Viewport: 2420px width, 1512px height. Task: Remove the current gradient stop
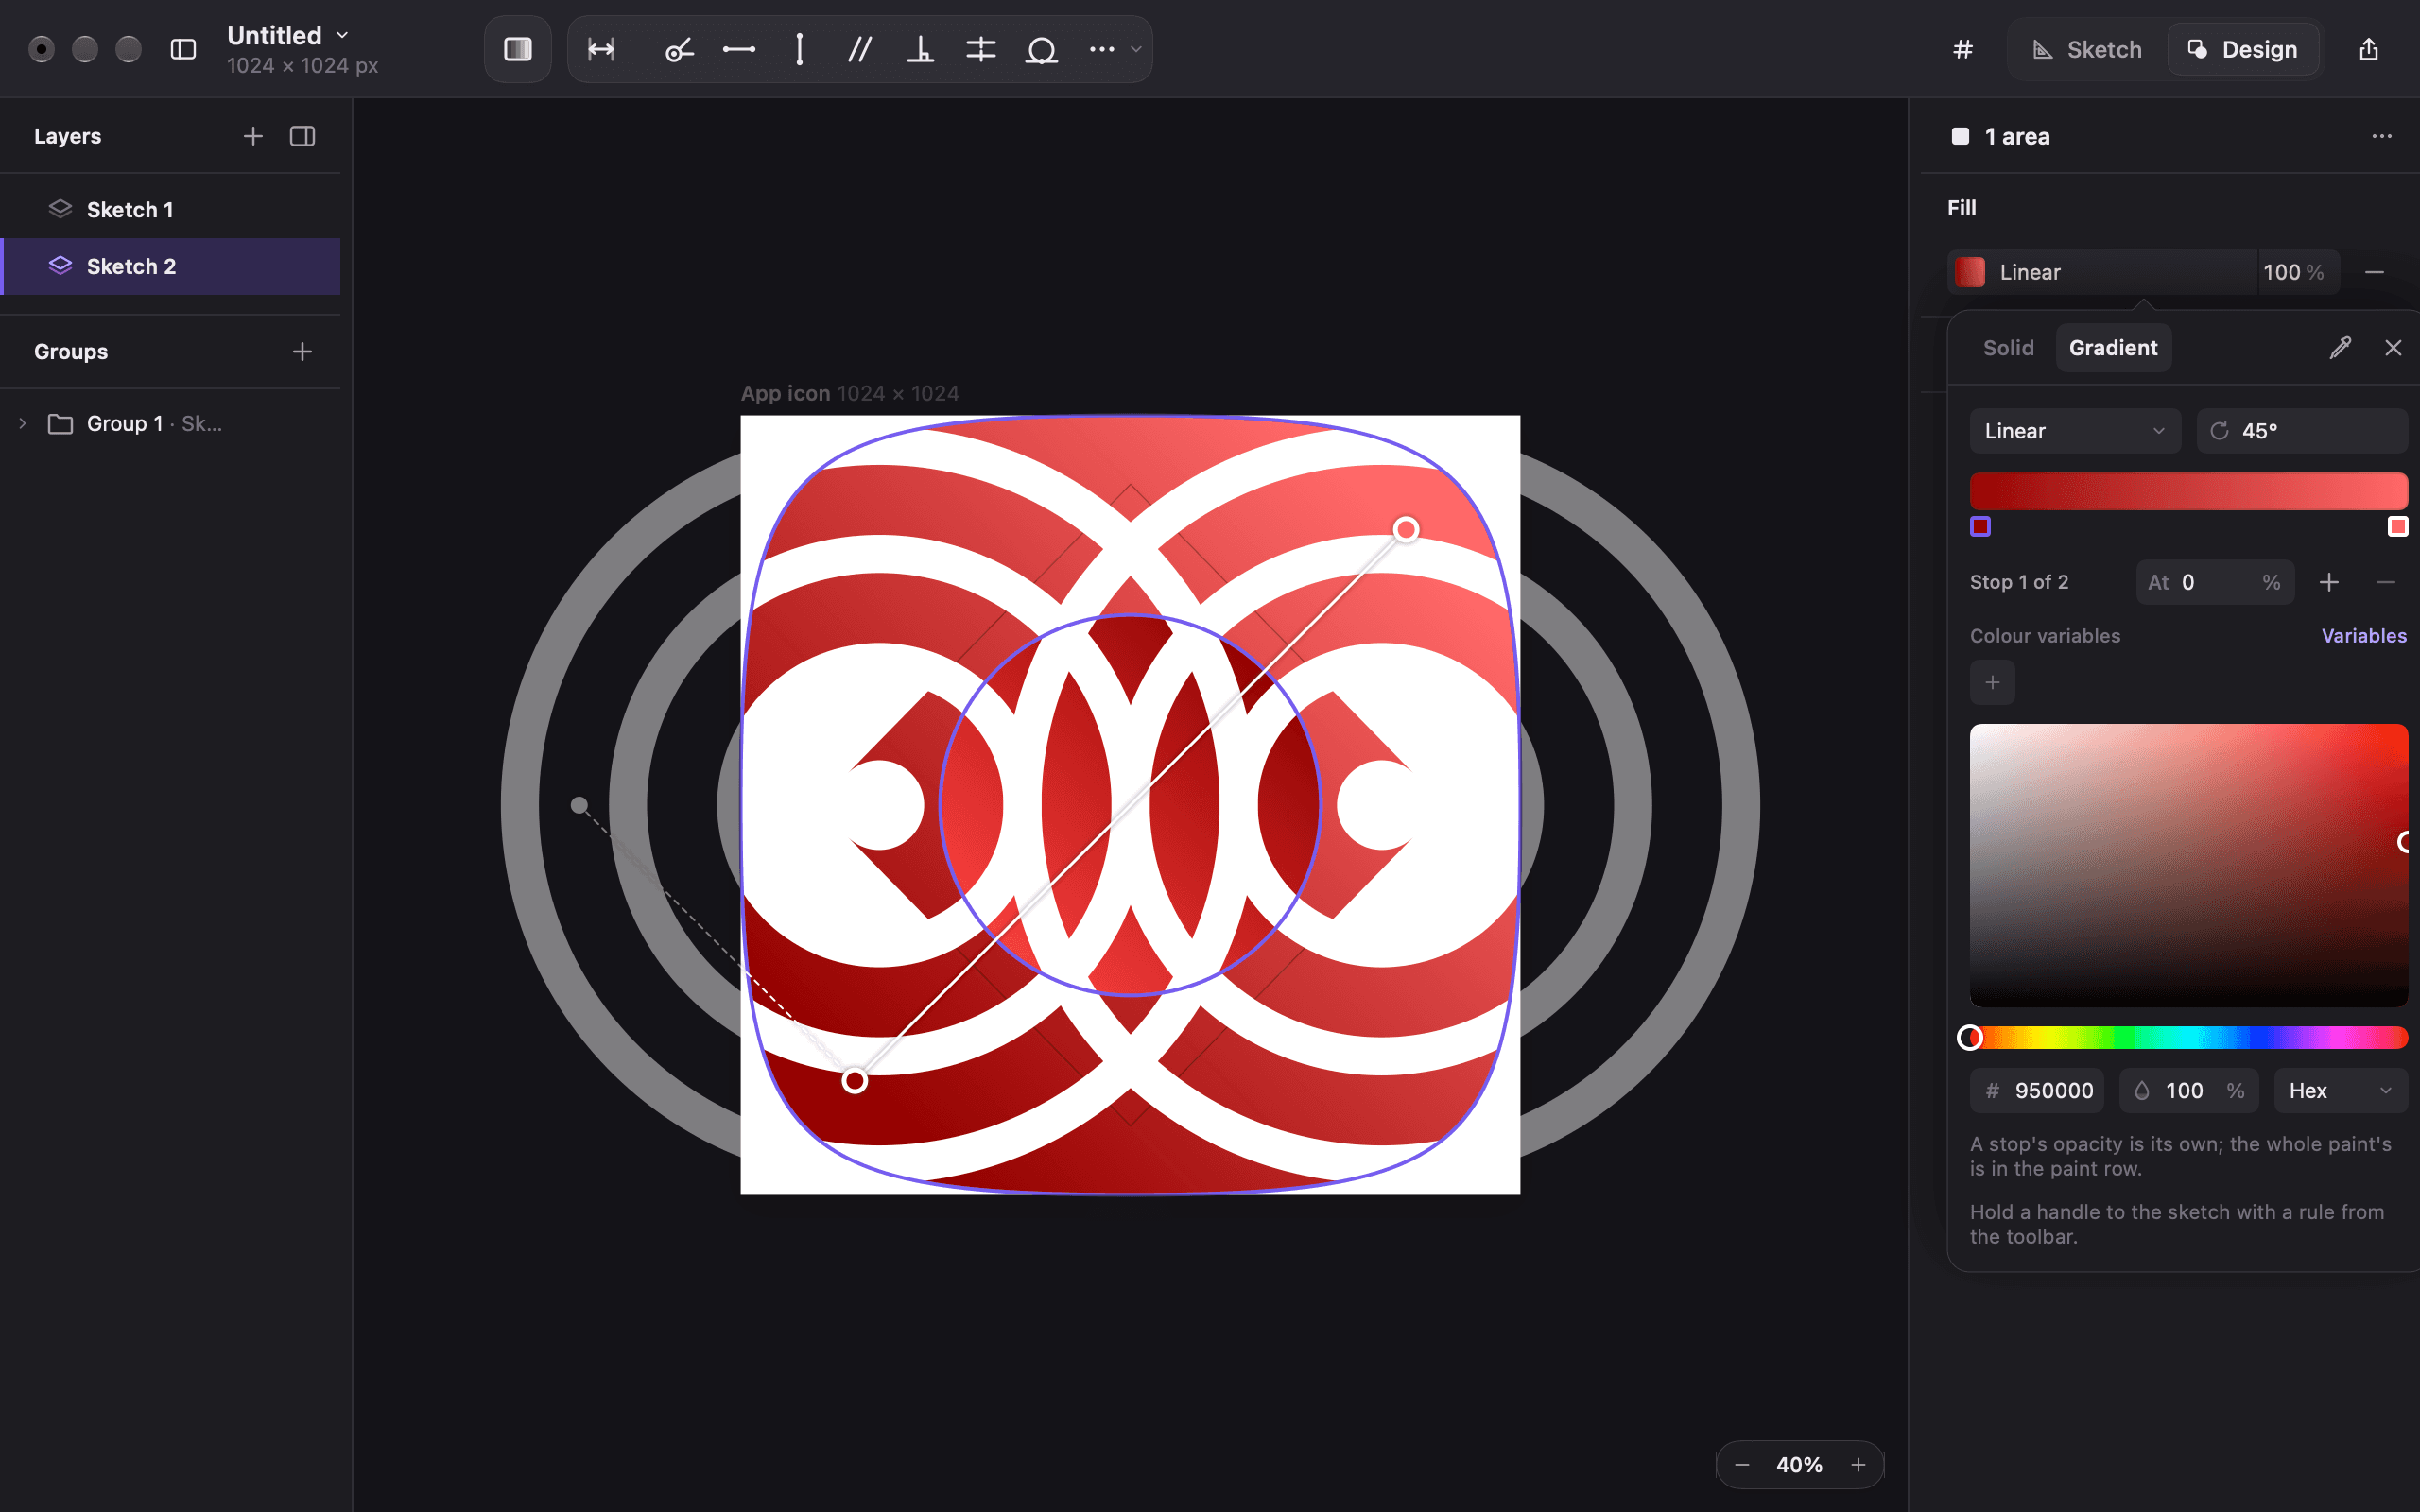2385,582
